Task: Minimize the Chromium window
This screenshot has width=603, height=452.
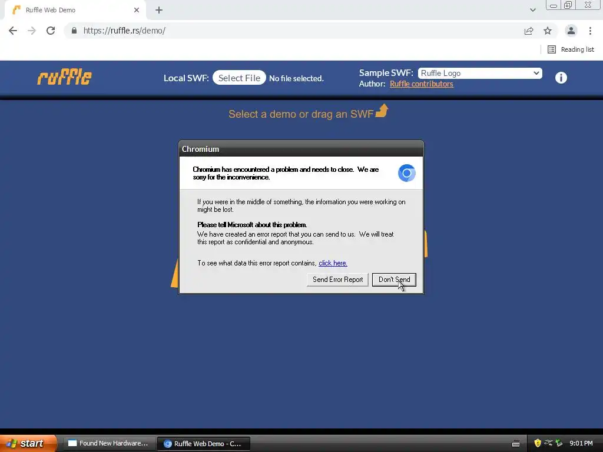Action: pyautogui.click(x=554, y=5)
